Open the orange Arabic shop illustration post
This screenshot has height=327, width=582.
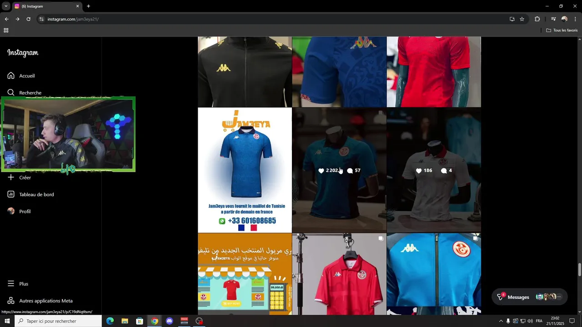pyautogui.click(x=245, y=274)
